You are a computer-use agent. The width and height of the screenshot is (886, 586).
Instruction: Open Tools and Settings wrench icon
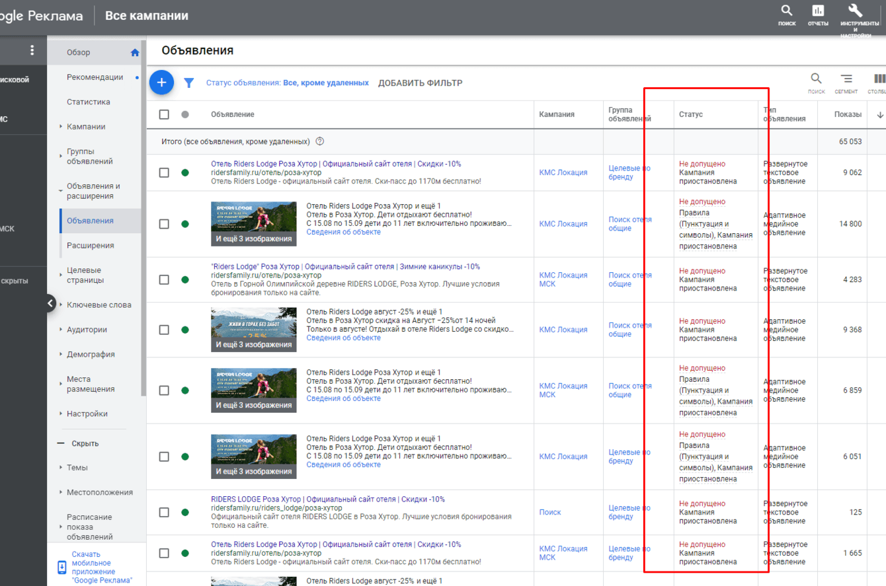856,11
